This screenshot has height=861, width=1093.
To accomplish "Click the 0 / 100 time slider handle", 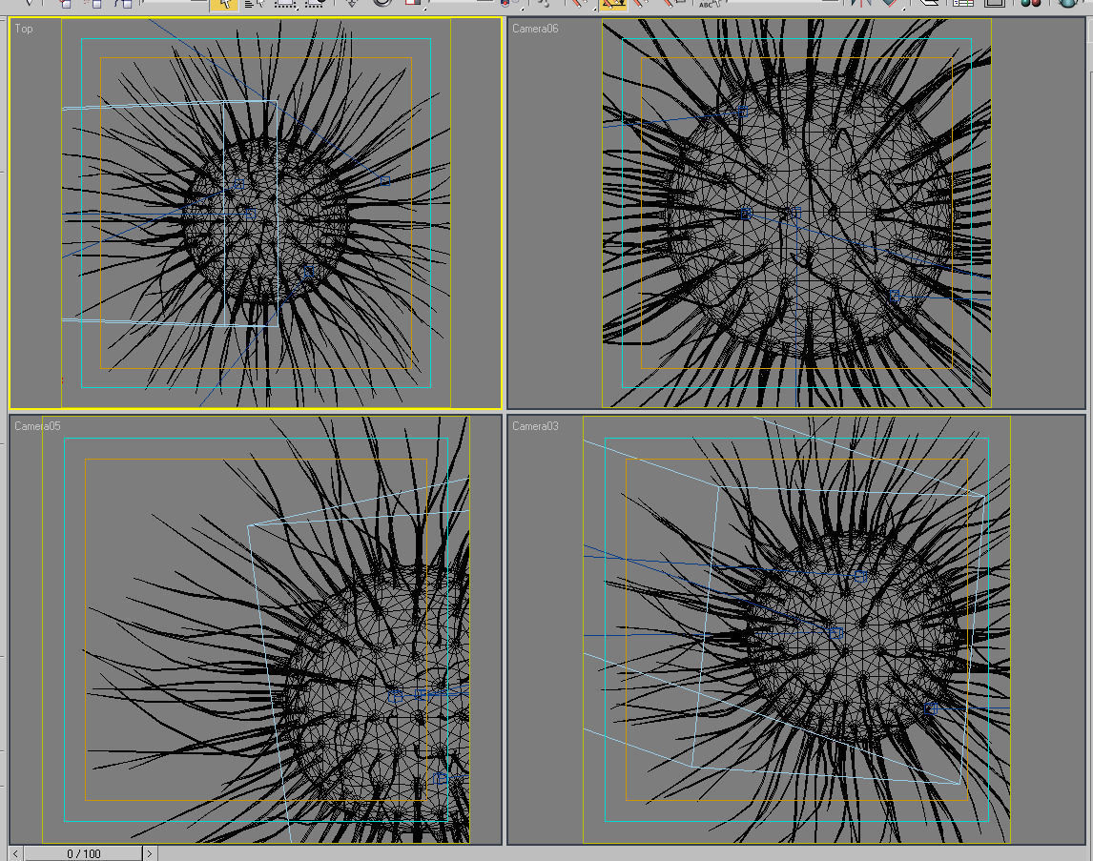I will tap(84, 853).
